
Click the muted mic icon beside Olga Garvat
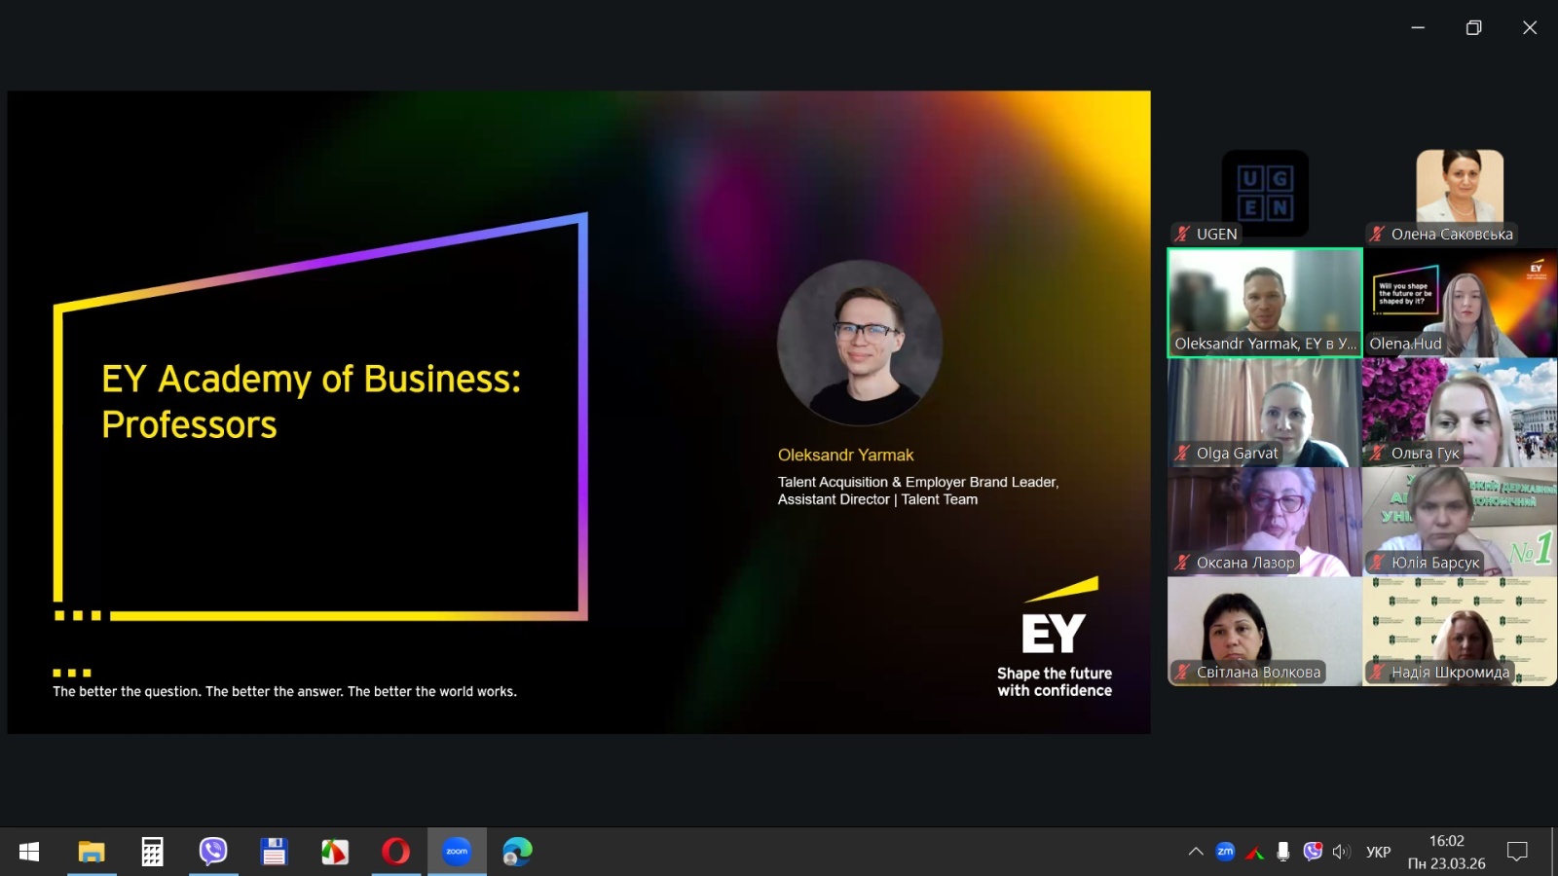[x=1182, y=453]
